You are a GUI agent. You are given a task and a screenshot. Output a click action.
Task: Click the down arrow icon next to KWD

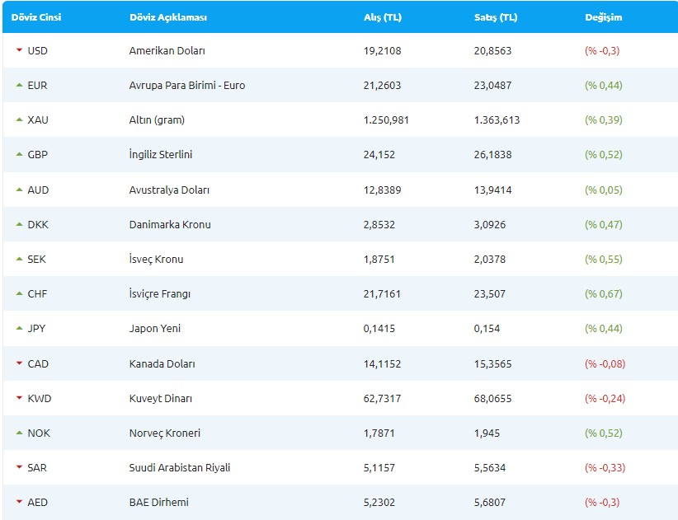(19, 398)
